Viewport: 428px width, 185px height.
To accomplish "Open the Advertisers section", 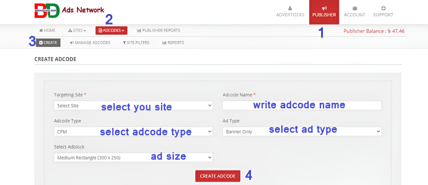I will coord(290,12).
